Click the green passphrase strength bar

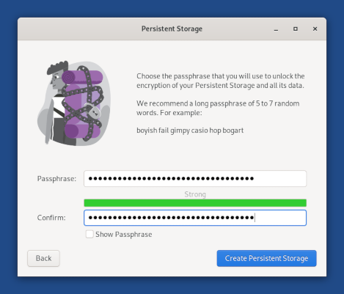(x=195, y=203)
